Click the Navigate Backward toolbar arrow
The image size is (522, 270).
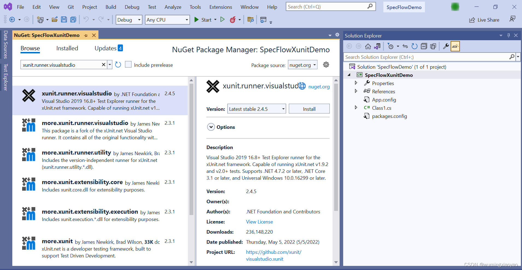pos(12,19)
